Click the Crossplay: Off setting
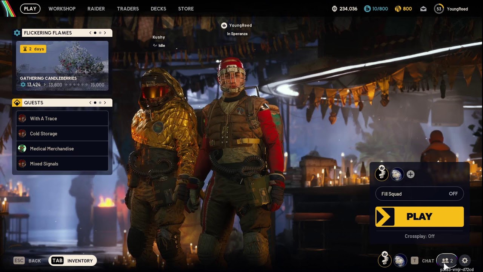The width and height of the screenshot is (483, 272). coord(420,236)
